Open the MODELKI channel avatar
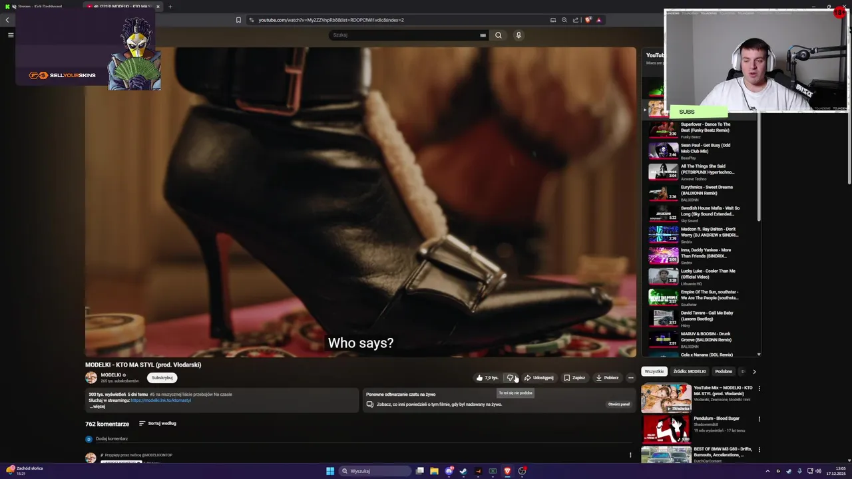This screenshot has width=852, height=479. pos(91,378)
